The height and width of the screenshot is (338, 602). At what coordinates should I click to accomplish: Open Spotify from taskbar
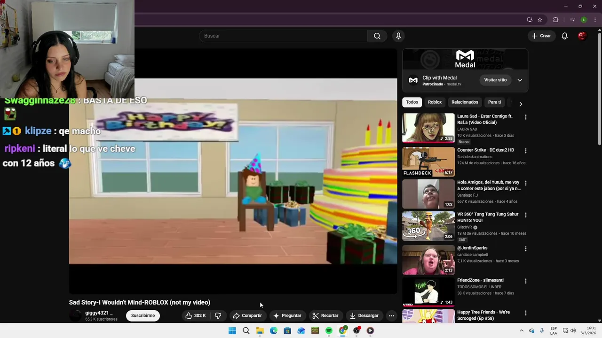tap(329, 331)
